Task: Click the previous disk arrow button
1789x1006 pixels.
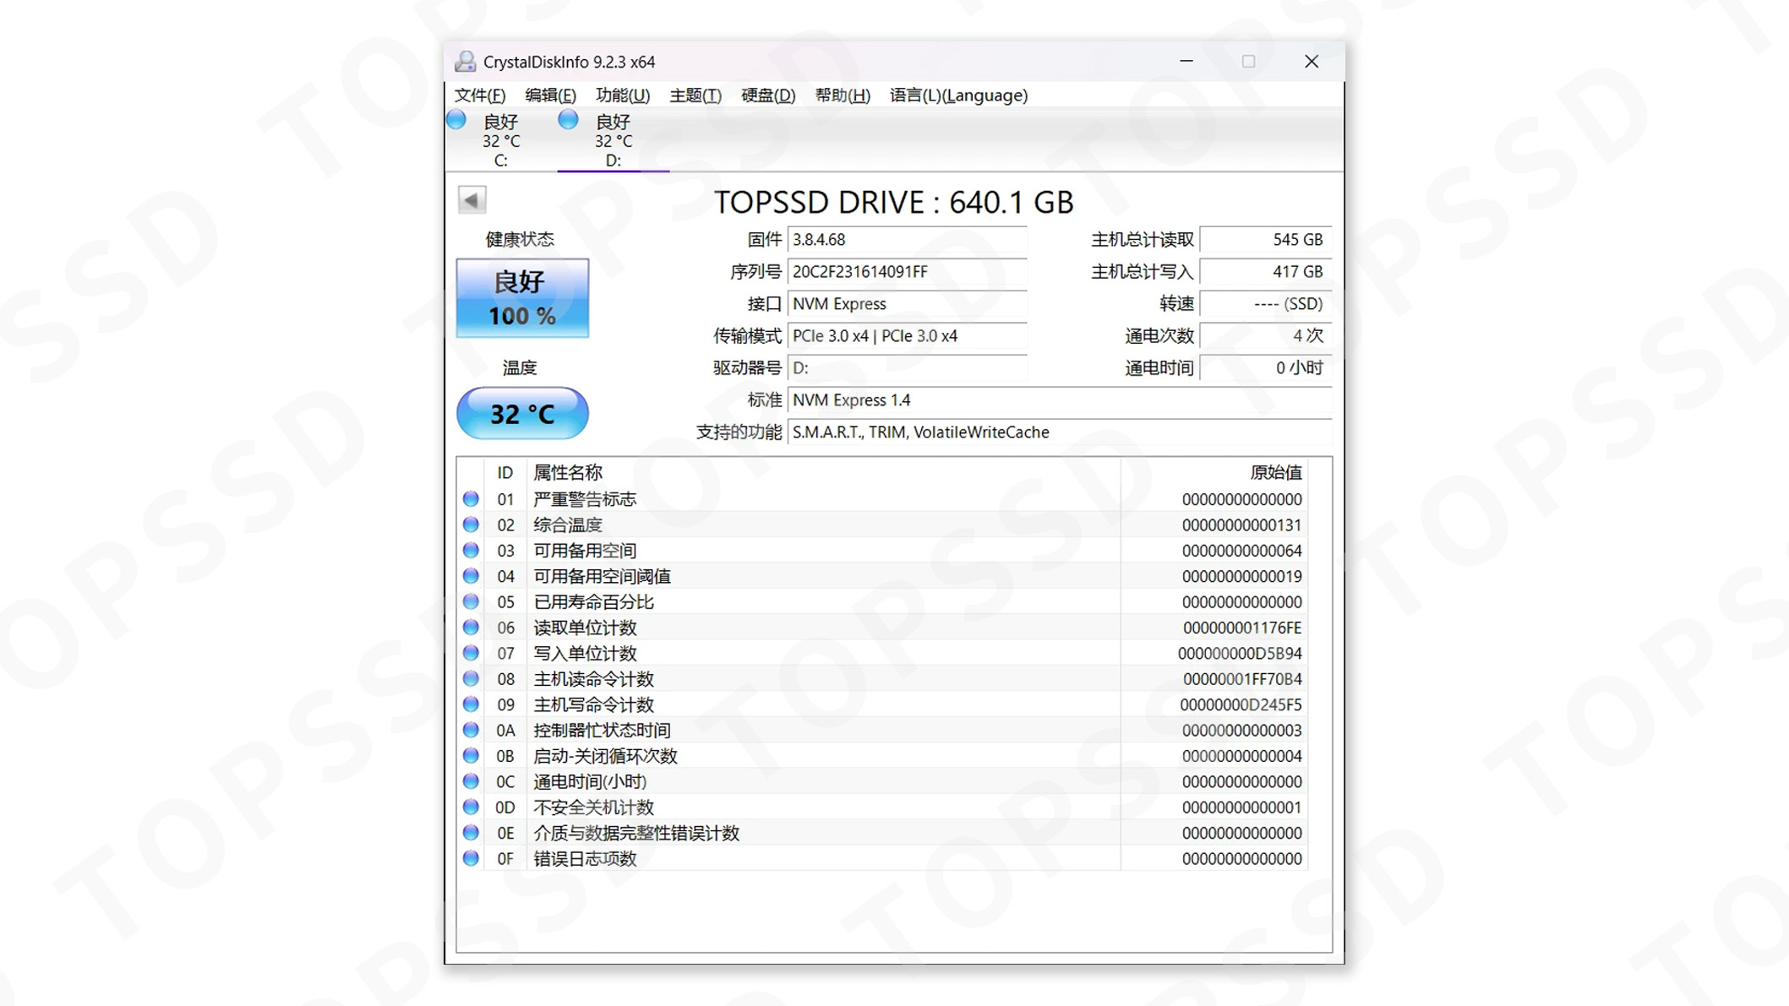Action: [472, 199]
